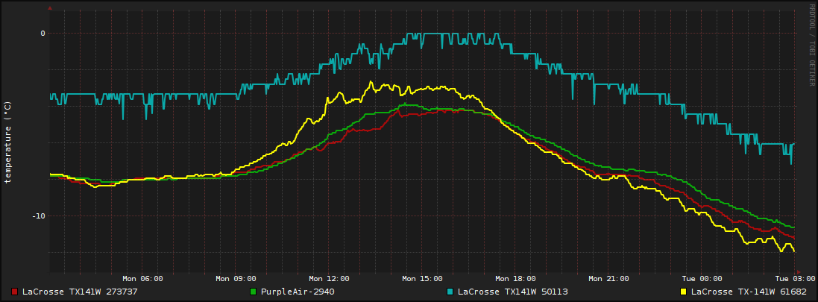This screenshot has height=302, width=818.
Task: Click the yellow LaCrosse TX-141W 61682 legend swatch
Action: (683, 292)
